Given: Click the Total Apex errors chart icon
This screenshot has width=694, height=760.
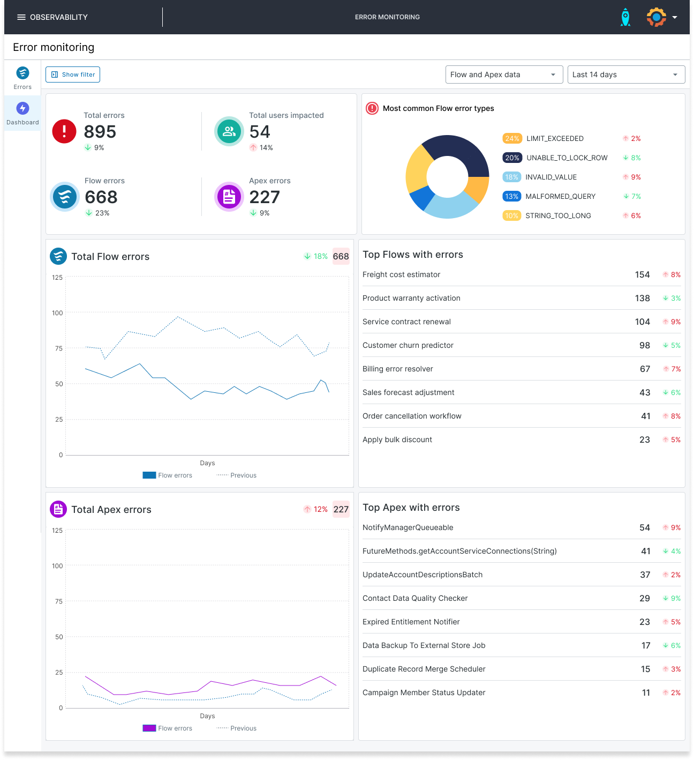Looking at the screenshot, I should coord(58,509).
